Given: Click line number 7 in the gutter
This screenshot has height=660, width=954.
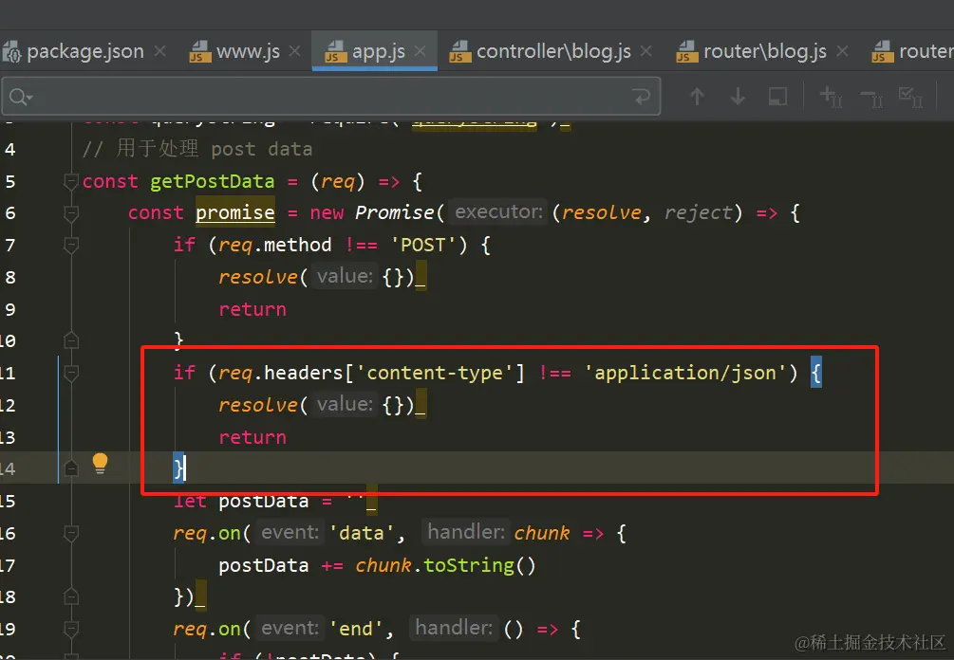Looking at the screenshot, I should (9, 245).
